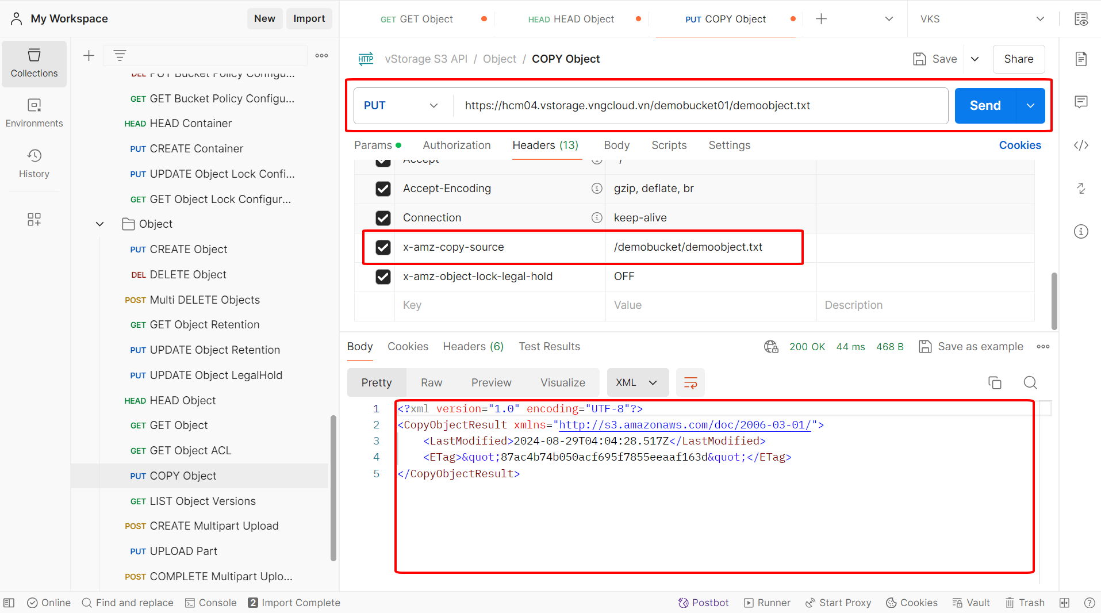
Task: Search the response using the magnifier icon
Action: pyautogui.click(x=1030, y=383)
